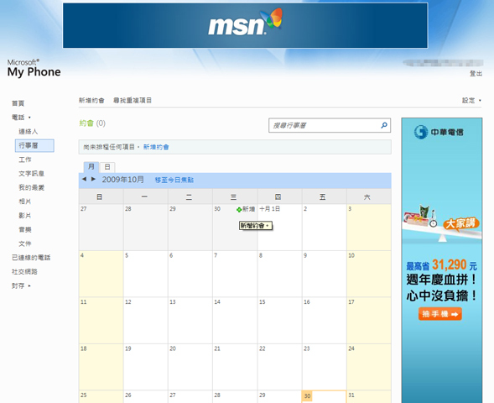Click 尋找重複項目 in the toolbar

click(133, 100)
